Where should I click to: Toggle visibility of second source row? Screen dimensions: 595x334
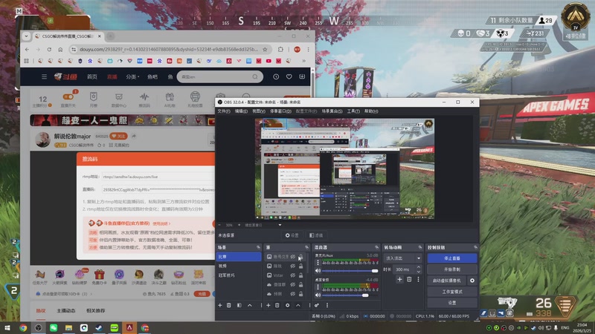tap(292, 266)
